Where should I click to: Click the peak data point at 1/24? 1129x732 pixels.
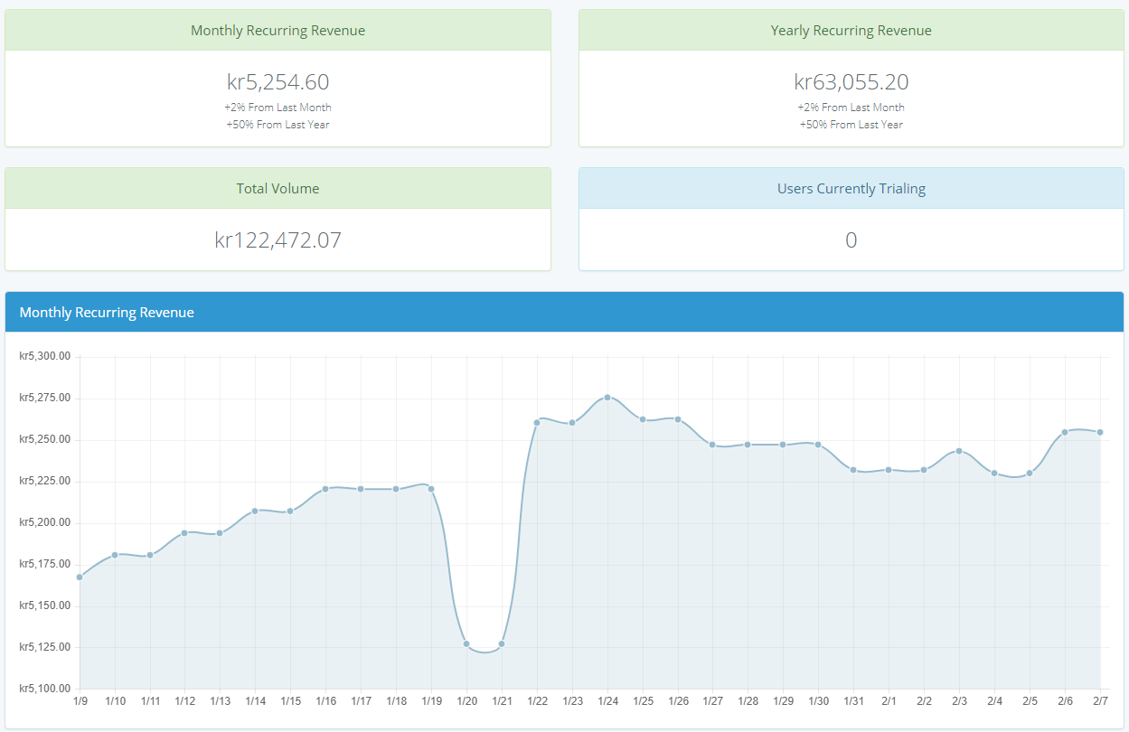click(607, 397)
